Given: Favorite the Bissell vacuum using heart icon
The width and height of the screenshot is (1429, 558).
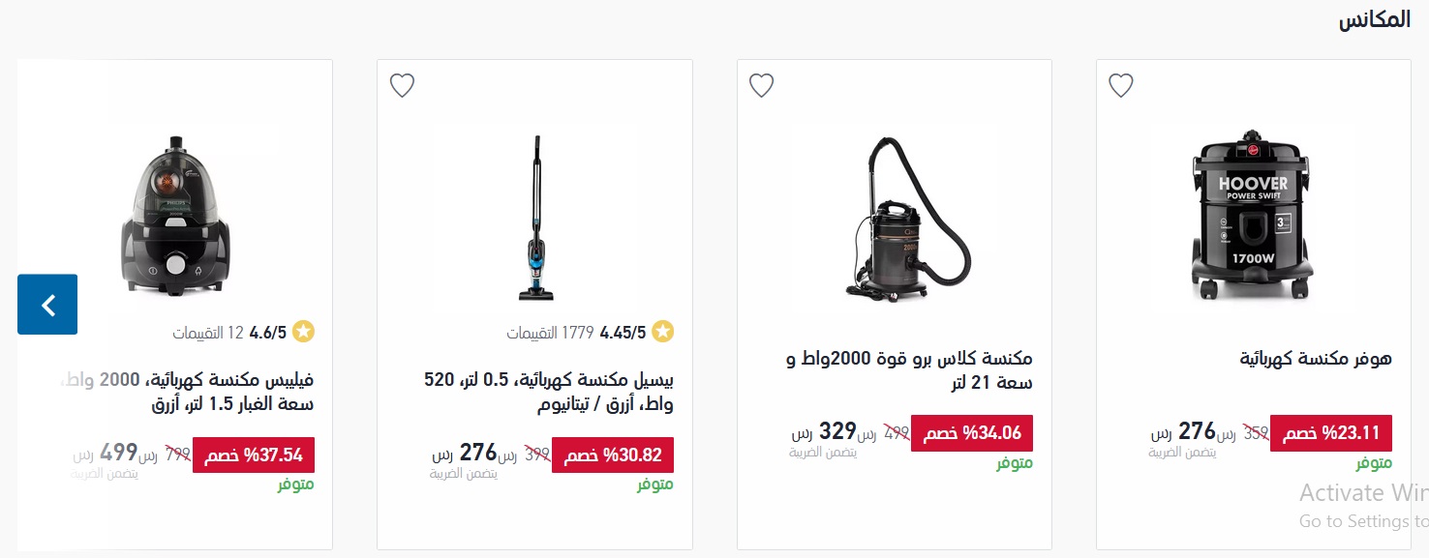Looking at the screenshot, I should point(402,85).
